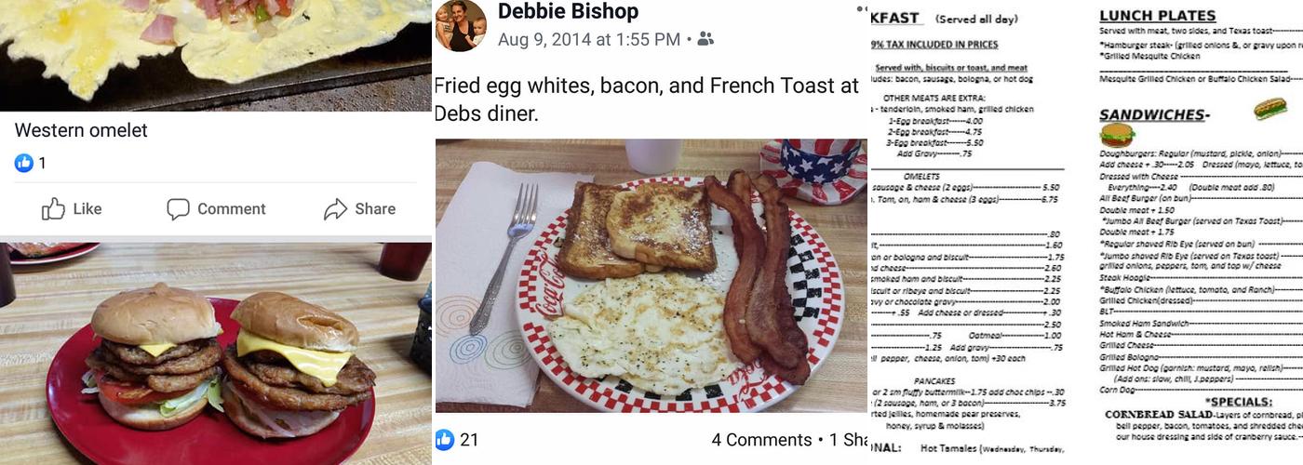The height and width of the screenshot is (465, 1303).
Task: Open Debbie Bishop's profile name link
Action: point(568,11)
